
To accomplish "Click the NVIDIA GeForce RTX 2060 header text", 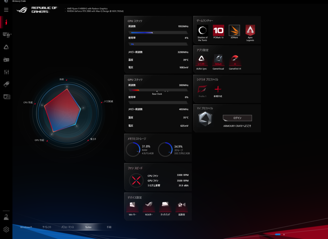I will [95, 11].
